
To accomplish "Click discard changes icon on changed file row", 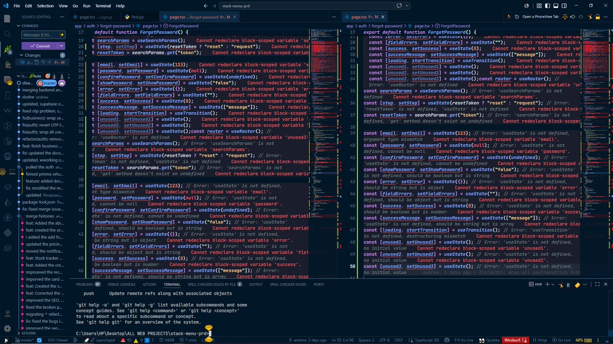I will (x=43, y=62).
